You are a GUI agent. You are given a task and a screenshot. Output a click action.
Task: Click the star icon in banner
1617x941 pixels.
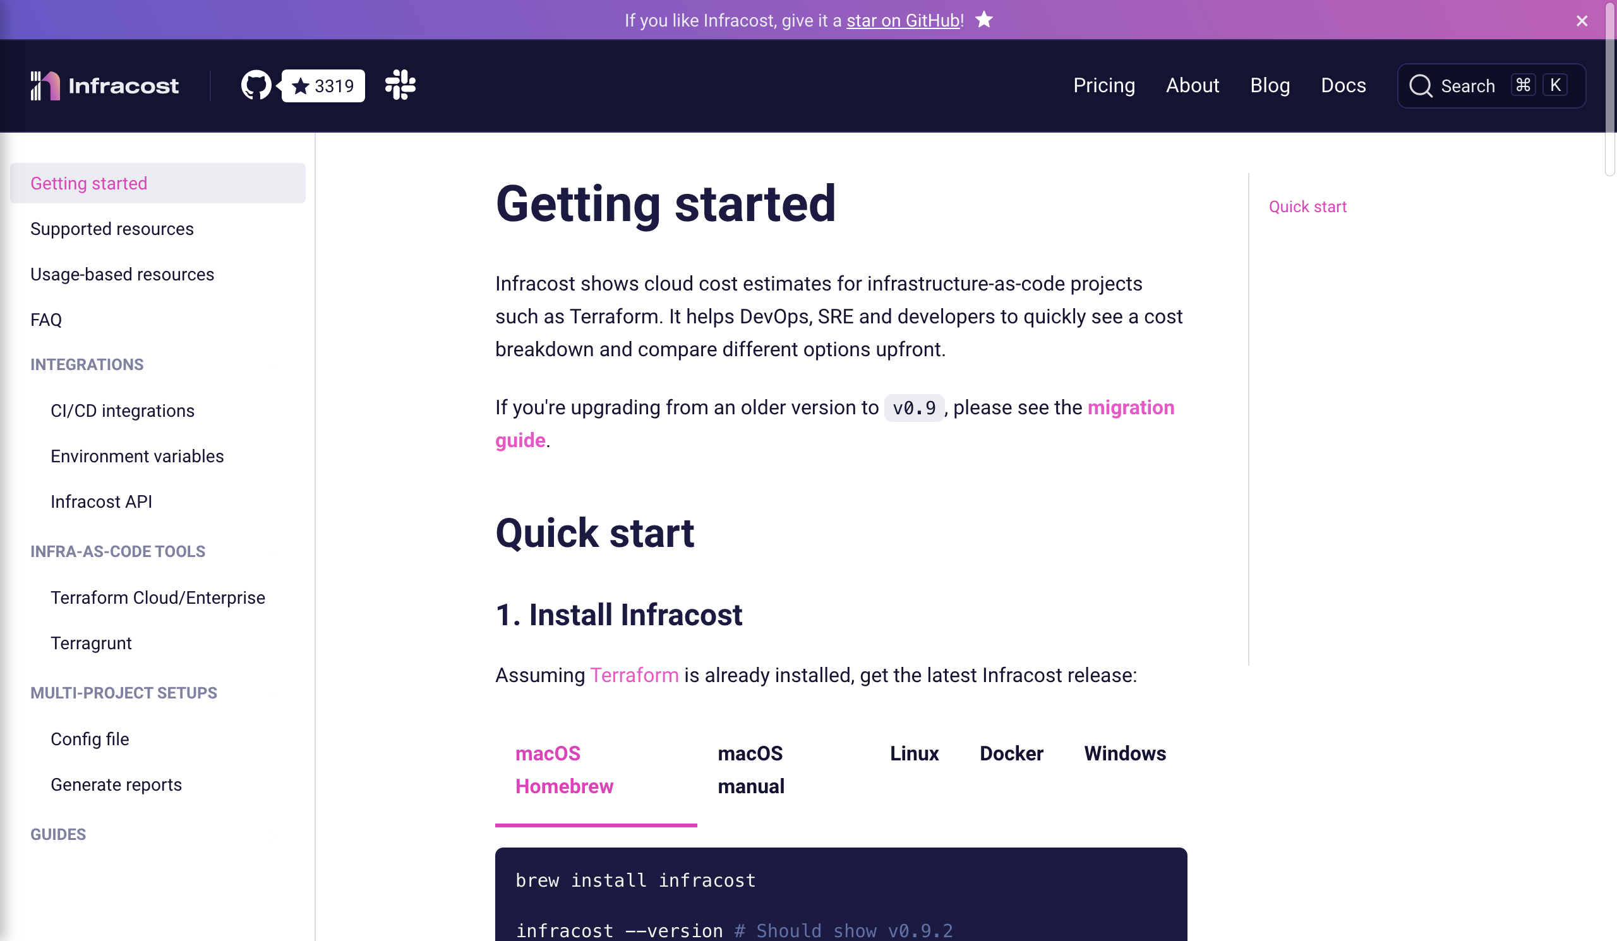[984, 20]
